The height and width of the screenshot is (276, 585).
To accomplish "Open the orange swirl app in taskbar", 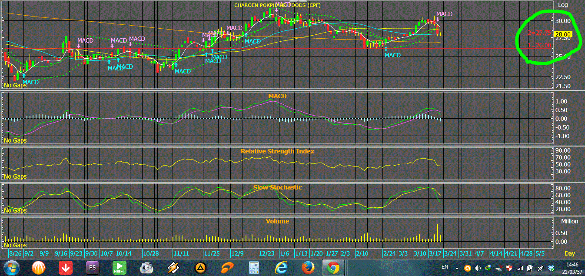I will click(x=227, y=268).
